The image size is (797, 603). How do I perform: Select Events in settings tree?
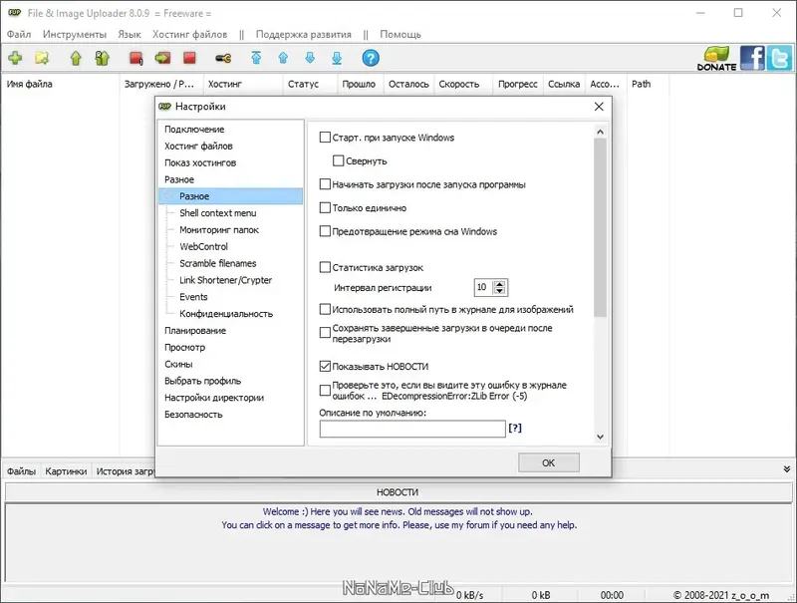(193, 297)
